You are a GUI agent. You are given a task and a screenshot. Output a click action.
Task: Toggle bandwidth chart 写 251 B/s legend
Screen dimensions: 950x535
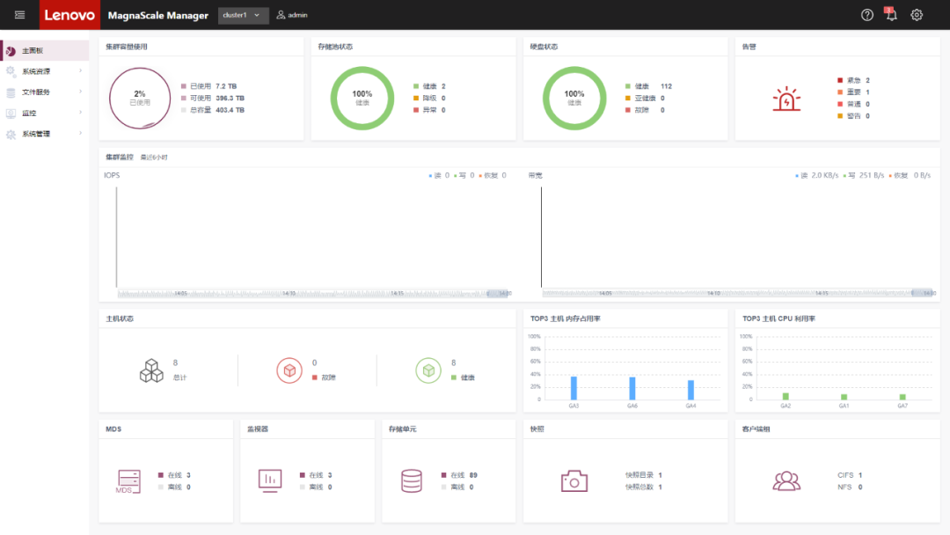pos(864,176)
